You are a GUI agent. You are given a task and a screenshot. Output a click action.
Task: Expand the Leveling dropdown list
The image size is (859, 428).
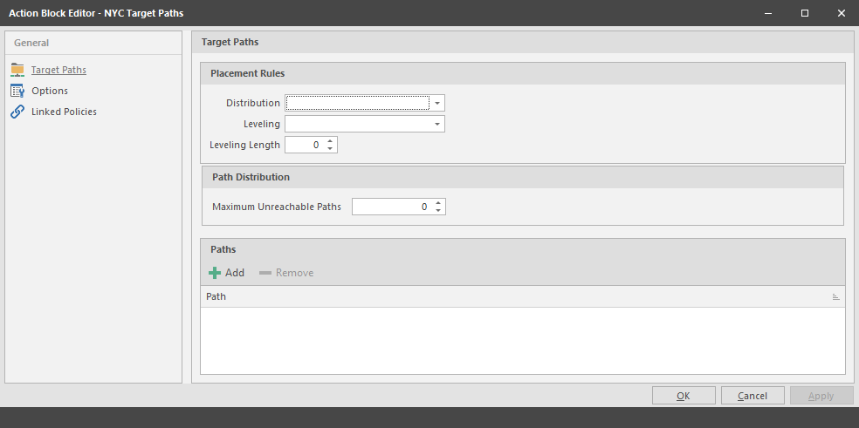coord(437,124)
